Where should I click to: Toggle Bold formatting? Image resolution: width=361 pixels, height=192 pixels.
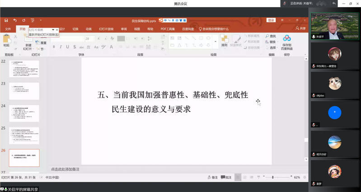(54, 47)
